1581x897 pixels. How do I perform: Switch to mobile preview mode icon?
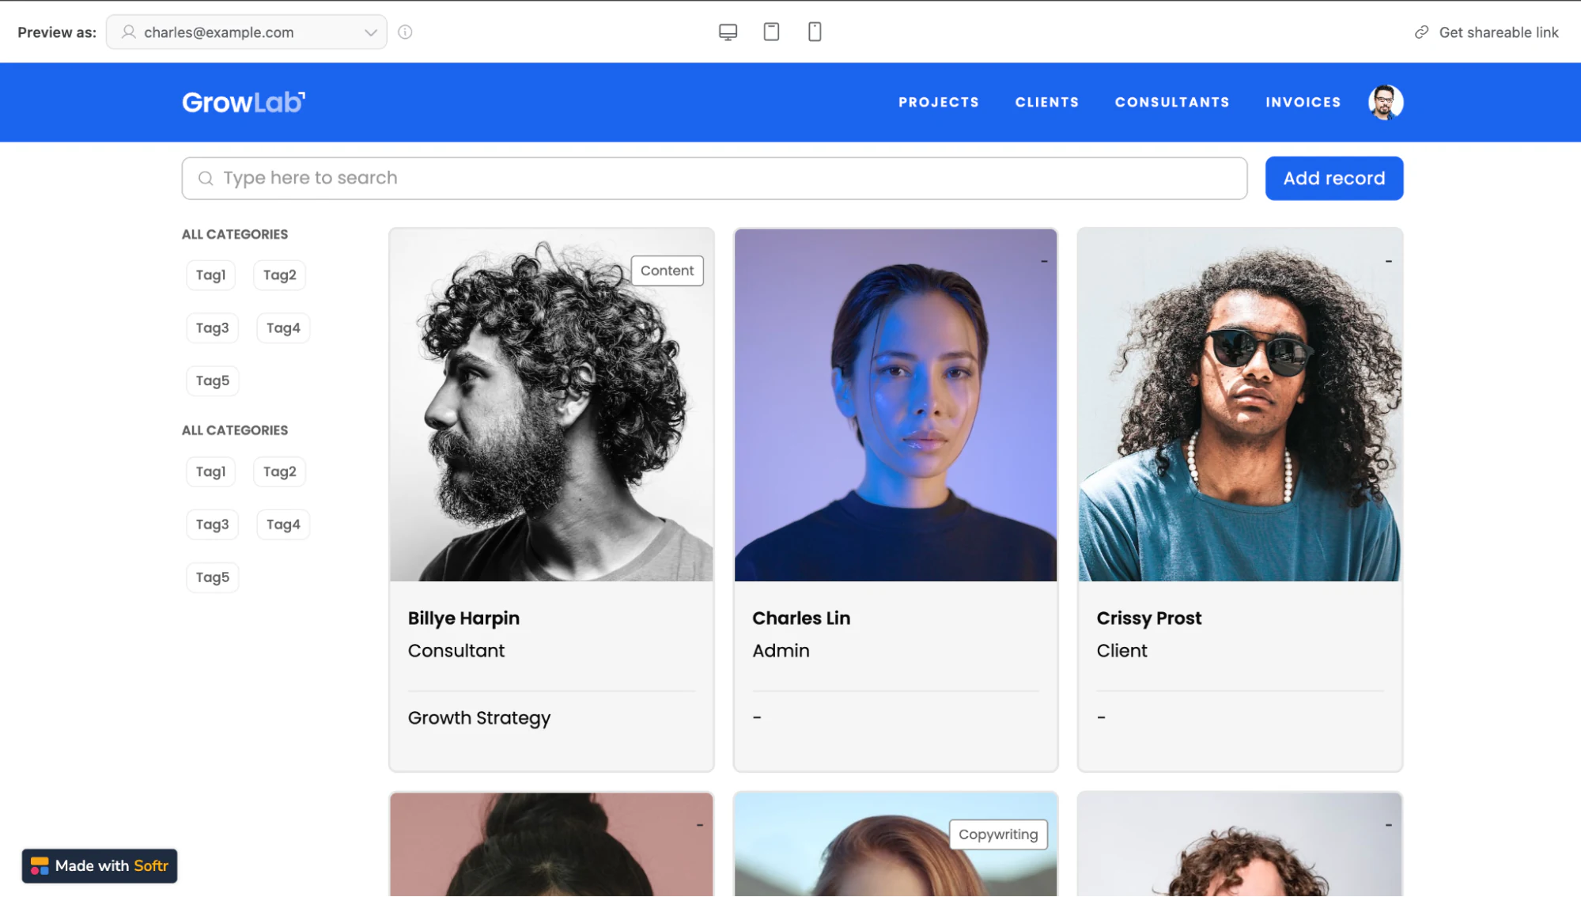tap(815, 32)
